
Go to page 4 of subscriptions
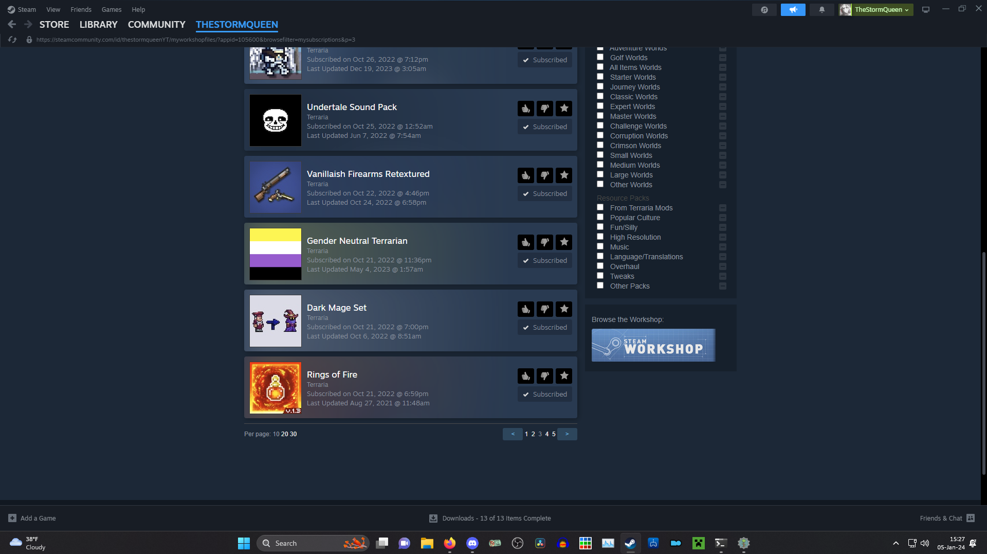(547, 434)
